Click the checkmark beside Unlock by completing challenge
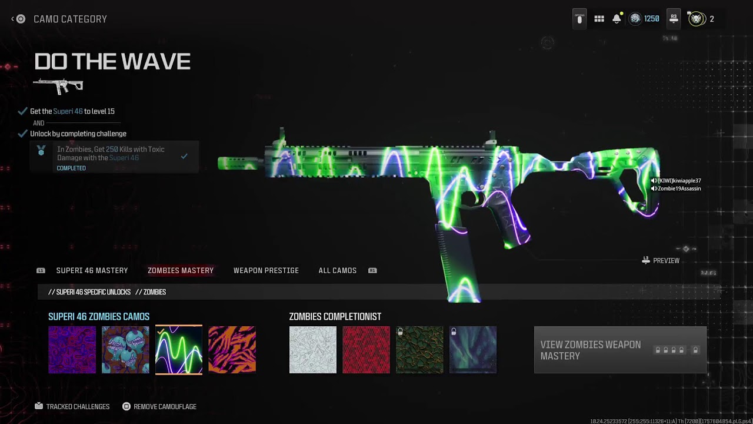Image resolution: width=753 pixels, height=424 pixels. point(23,134)
